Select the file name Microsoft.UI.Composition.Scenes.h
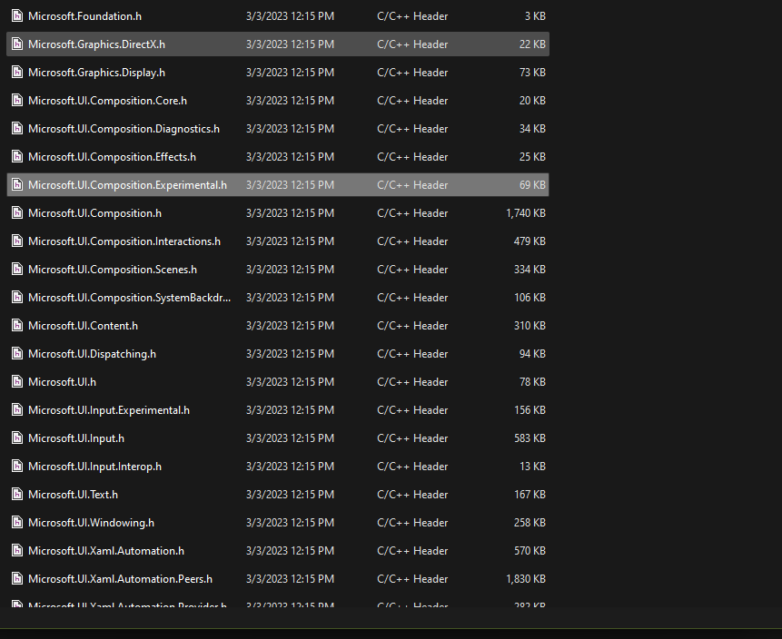Image resolution: width=782 pixels, height=639 pixels. coord(113,270)
